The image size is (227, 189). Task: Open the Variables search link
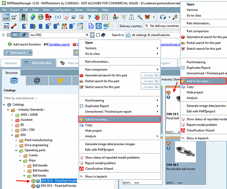(59, 44)
